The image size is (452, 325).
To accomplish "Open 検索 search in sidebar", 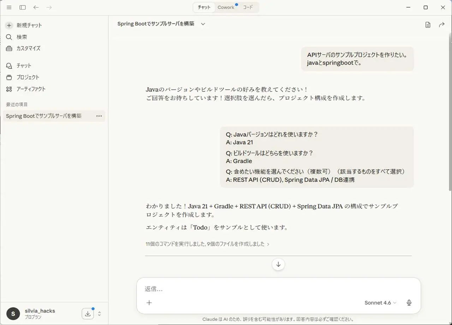I will pyautogui.click(x=22, y=37).
